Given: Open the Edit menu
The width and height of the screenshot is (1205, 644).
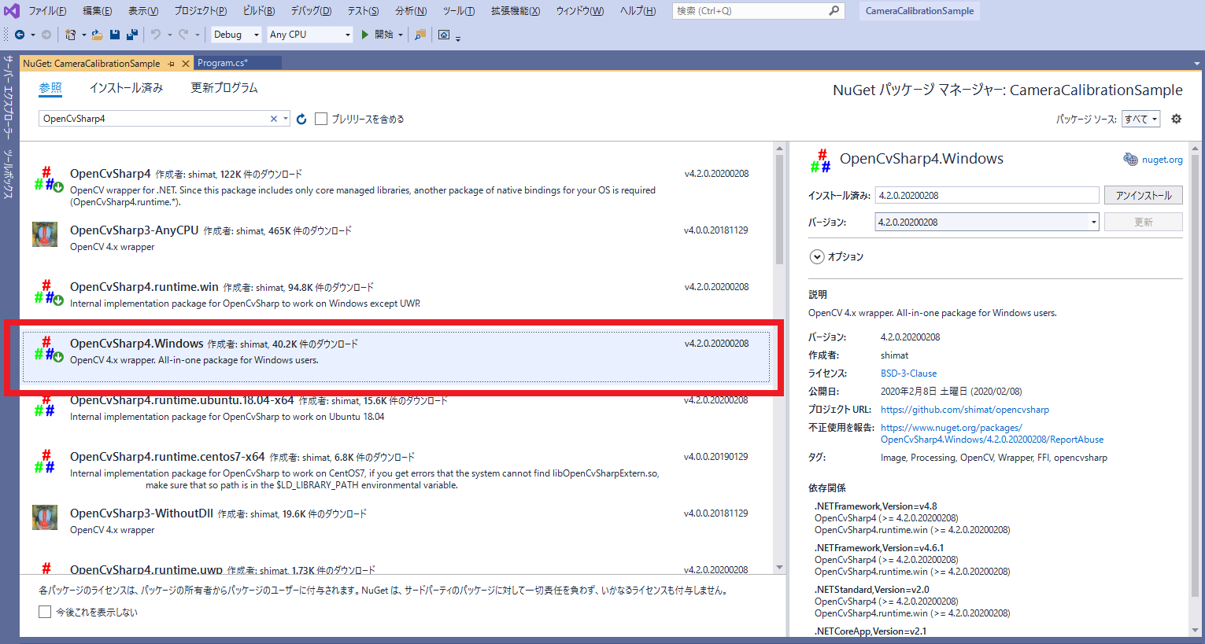Looking at the screenshot, I should click(x=97, y=11).
